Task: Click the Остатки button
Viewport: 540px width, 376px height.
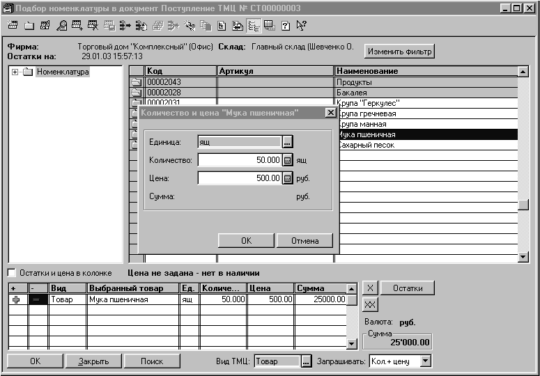Action: click(x=408, y=288)
